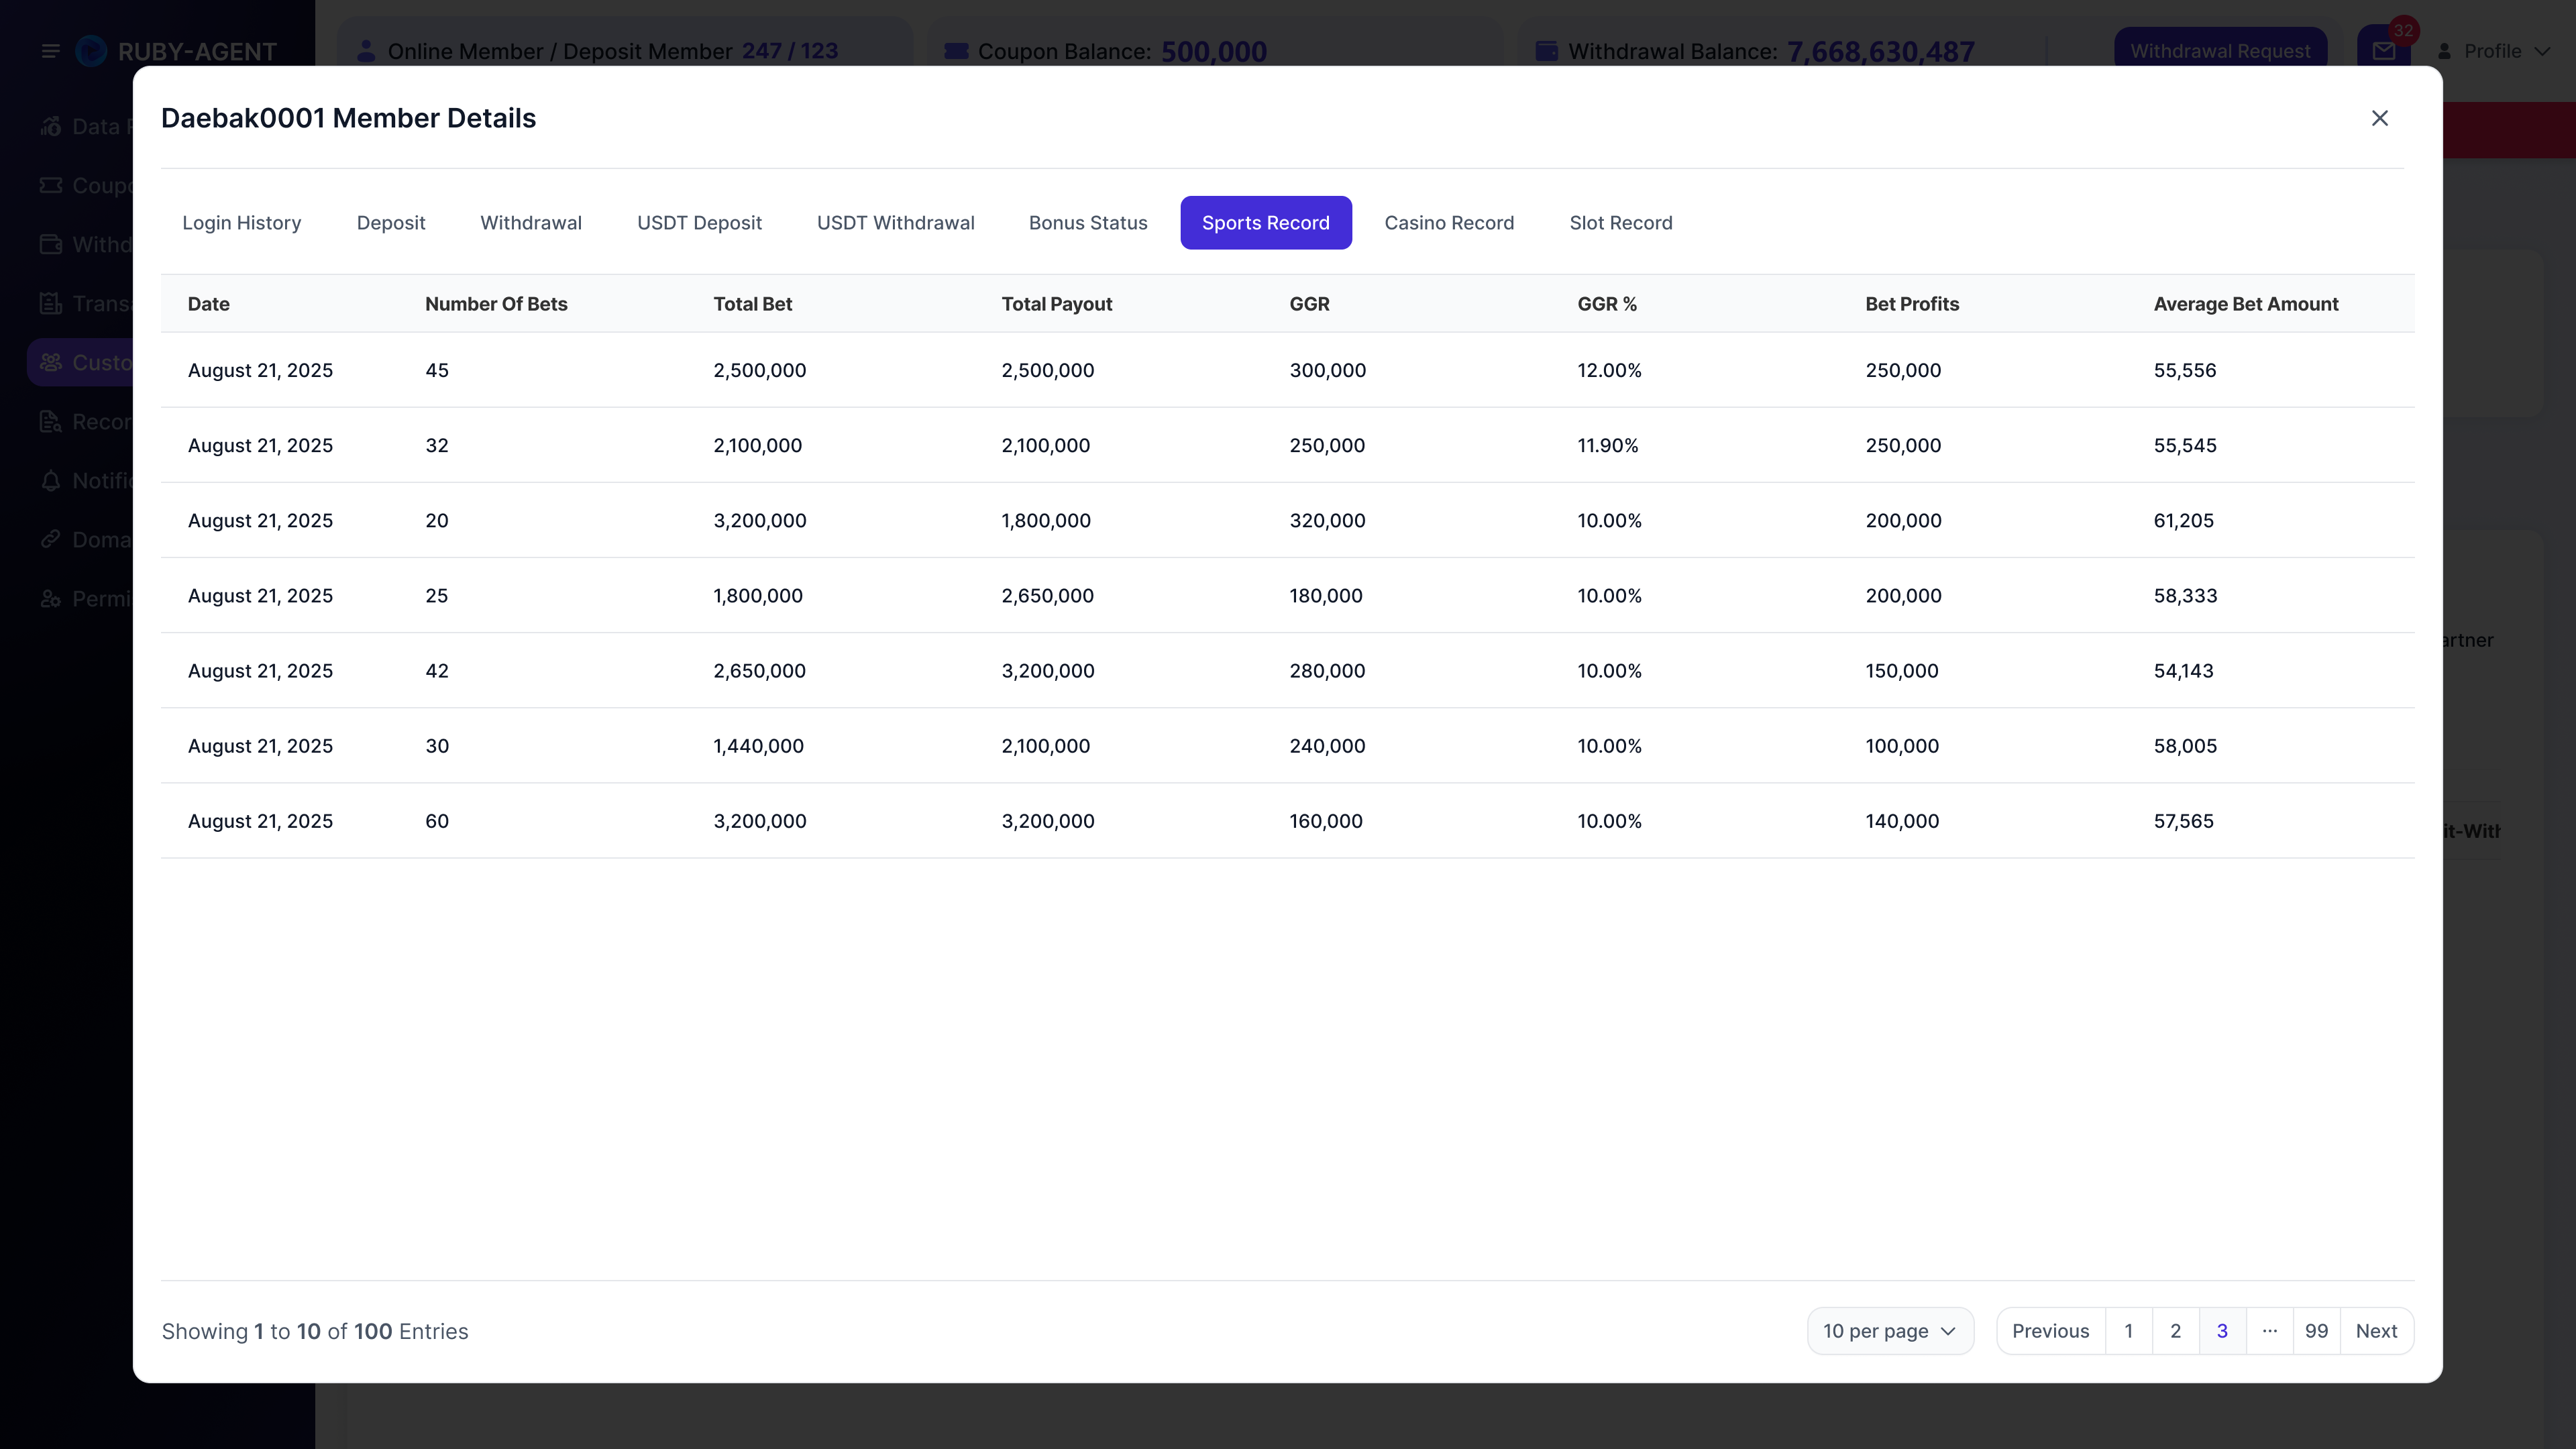Click the GGR % column header
The width and height of the screenshot is (2576, 1449).
coord(1606,304)
